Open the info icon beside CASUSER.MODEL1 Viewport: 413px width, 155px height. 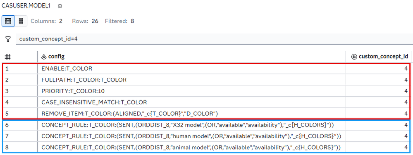point(60,6)
